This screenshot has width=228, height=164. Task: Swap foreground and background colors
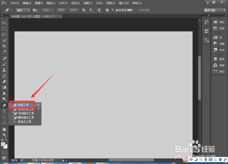coord(6,139)
